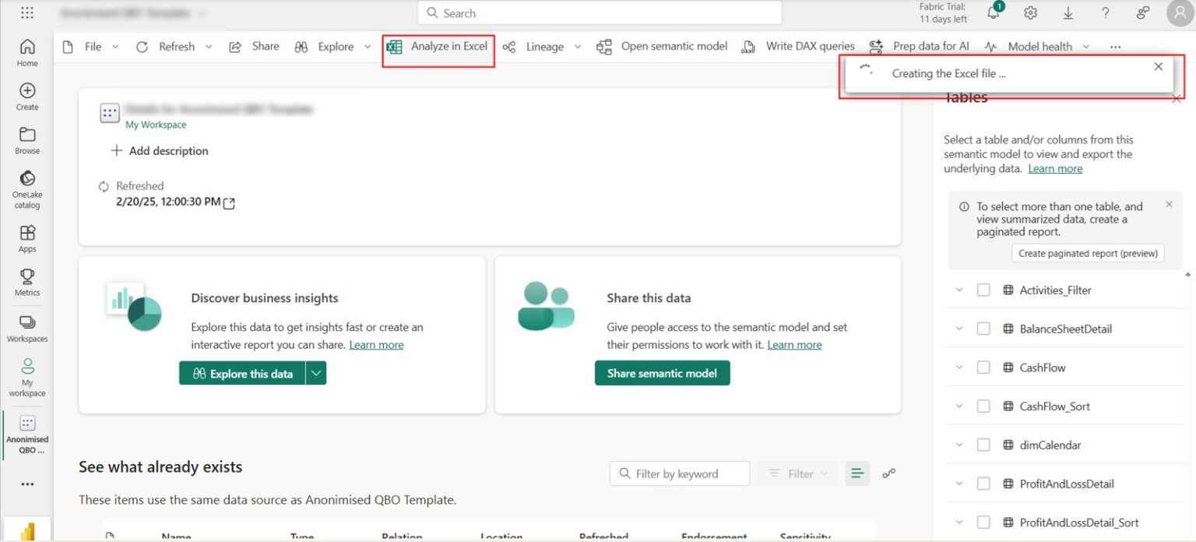1196x542 pixels.
Task: Open Workspaces in the left navigation
Action: tap(27, 328)
